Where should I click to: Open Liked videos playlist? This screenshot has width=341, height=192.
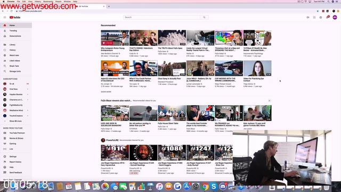click(16, 60)
